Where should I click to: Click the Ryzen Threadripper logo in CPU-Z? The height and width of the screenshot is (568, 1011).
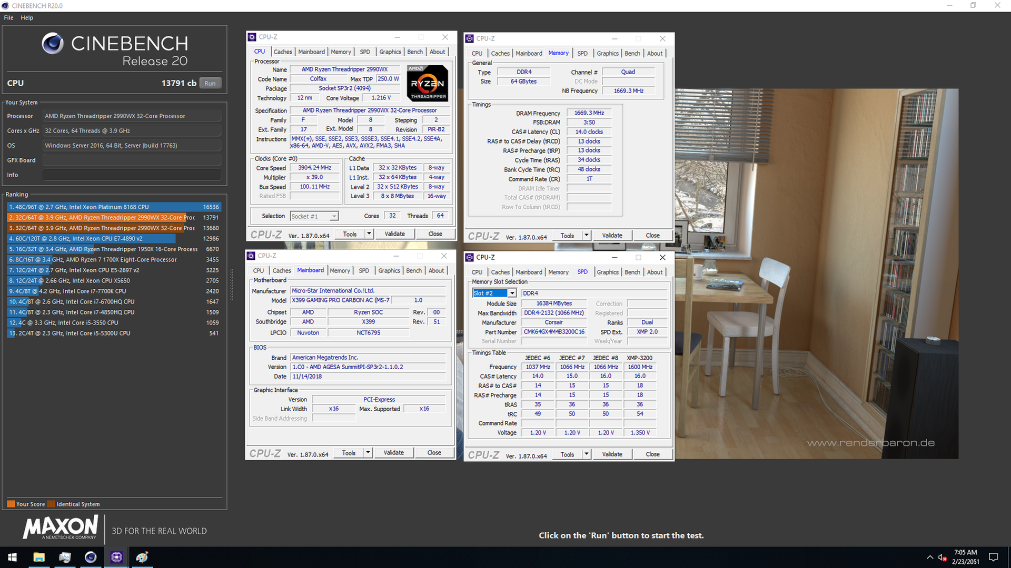(427, 83)
